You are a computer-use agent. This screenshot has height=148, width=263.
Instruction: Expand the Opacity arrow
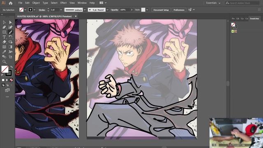(131, 10)
